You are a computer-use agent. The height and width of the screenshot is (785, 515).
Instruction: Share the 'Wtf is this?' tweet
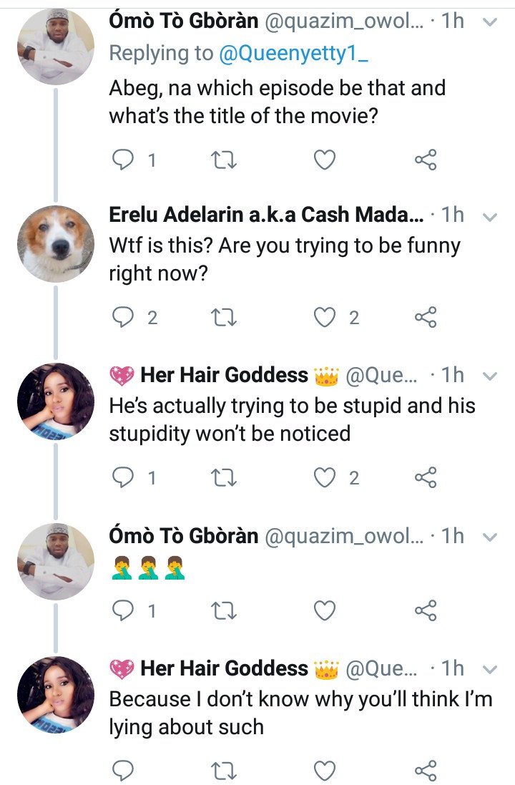pyautogui.click(x=426, y=317)
